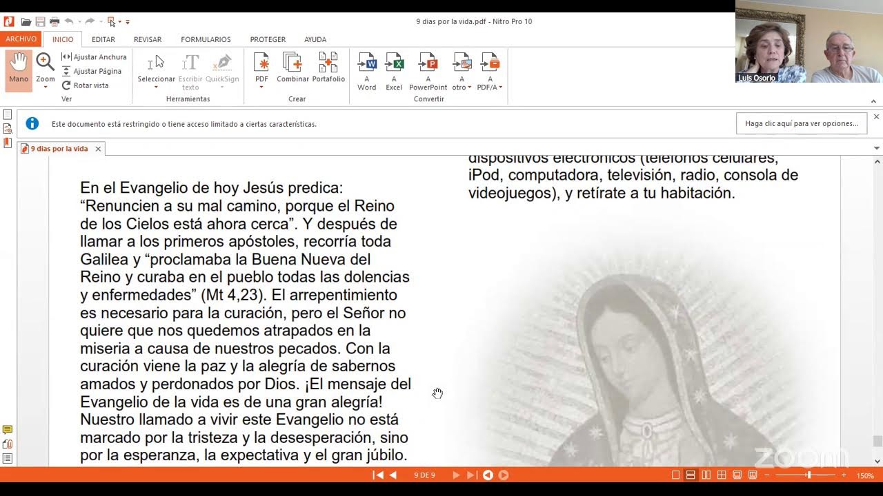Open the ARCHIVO menu
The image size is (883, 496).
(x=21, y=39)
